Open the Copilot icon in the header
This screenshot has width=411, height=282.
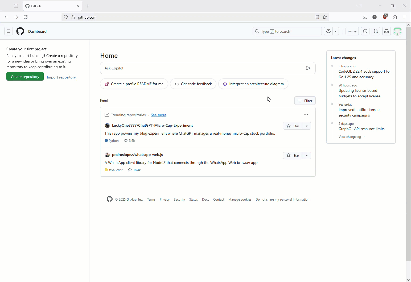[x=328, y=31]
